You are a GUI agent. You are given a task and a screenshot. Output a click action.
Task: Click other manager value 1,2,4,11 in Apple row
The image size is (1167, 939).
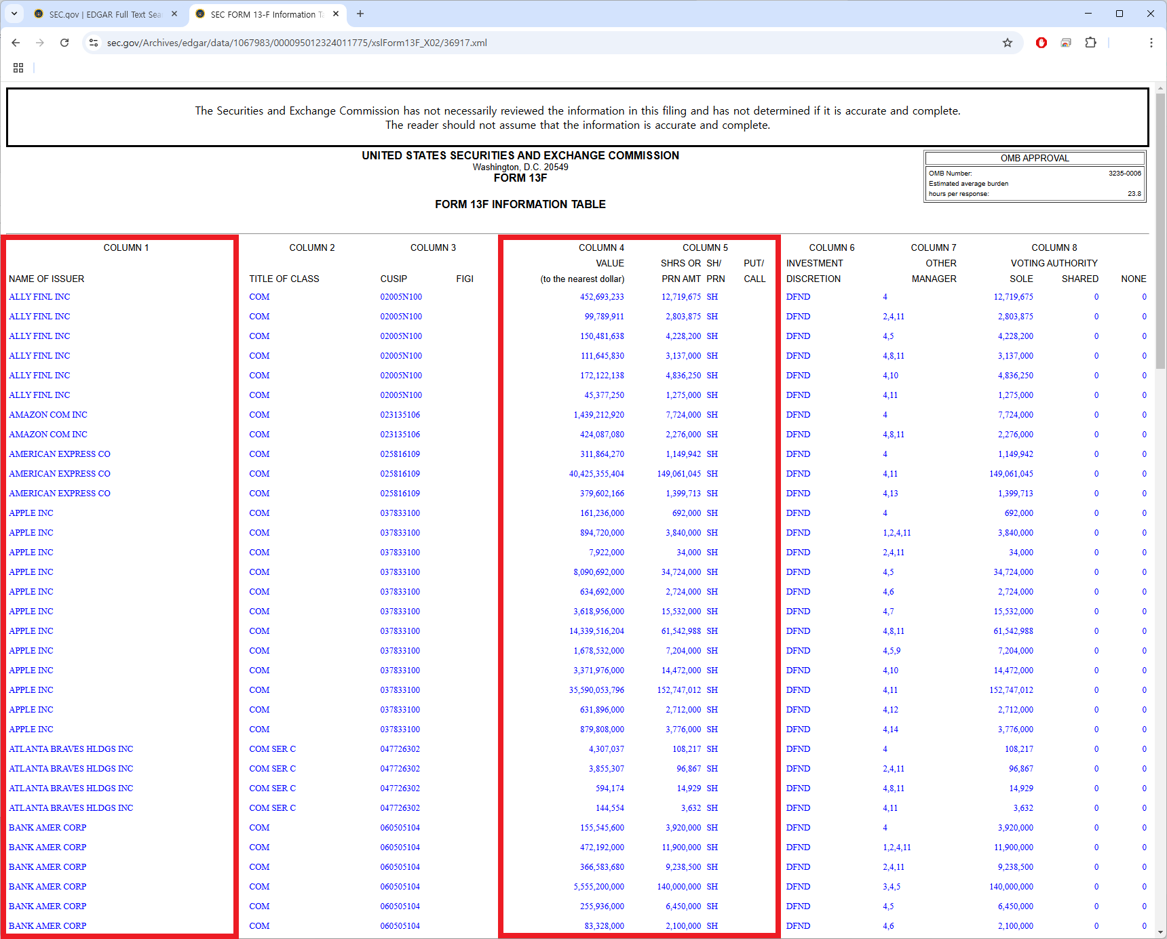[x=897, y=533]
